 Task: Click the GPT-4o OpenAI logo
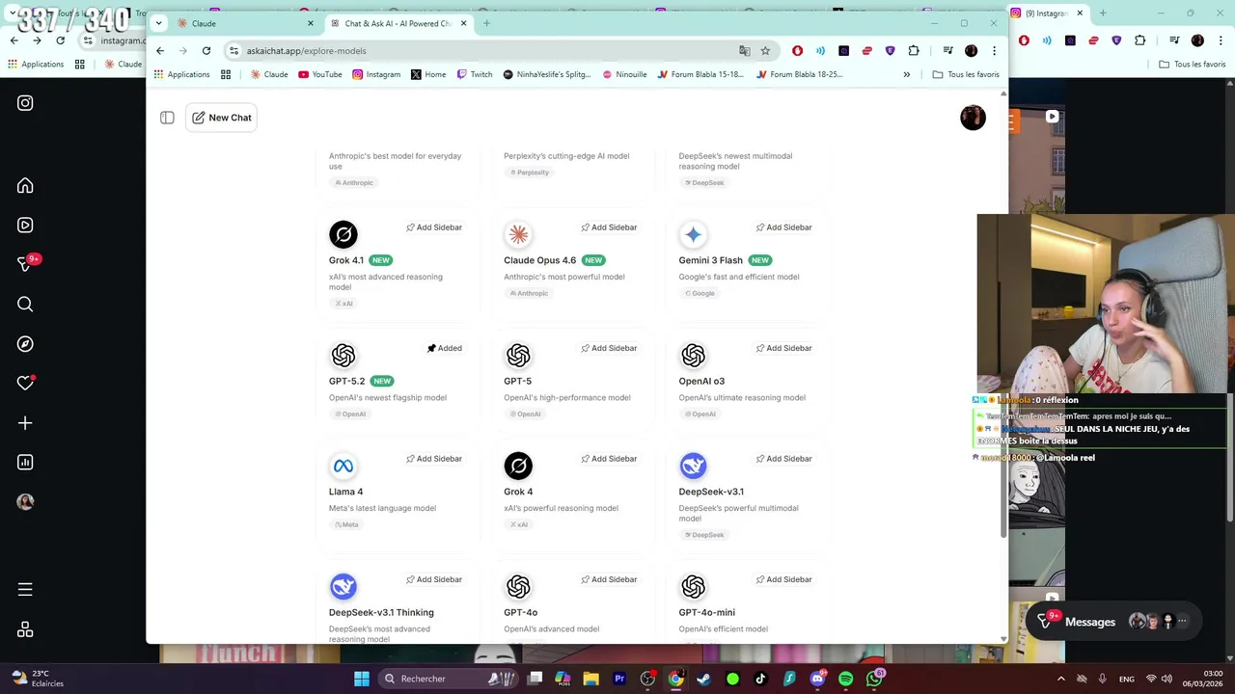pos(518,587)
